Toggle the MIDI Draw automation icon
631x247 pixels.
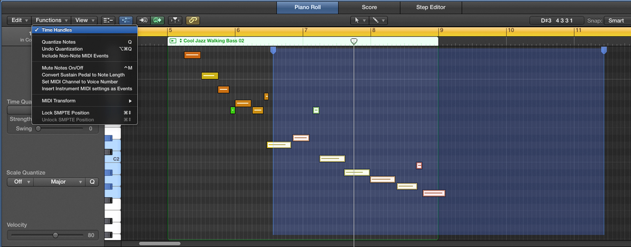coord(126,20)
